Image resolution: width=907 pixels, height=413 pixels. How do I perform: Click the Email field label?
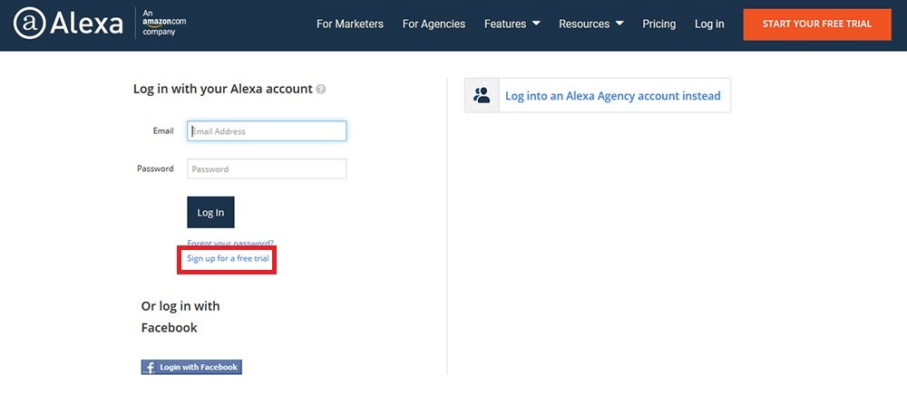pyautogui.click(x=163, y=131)
